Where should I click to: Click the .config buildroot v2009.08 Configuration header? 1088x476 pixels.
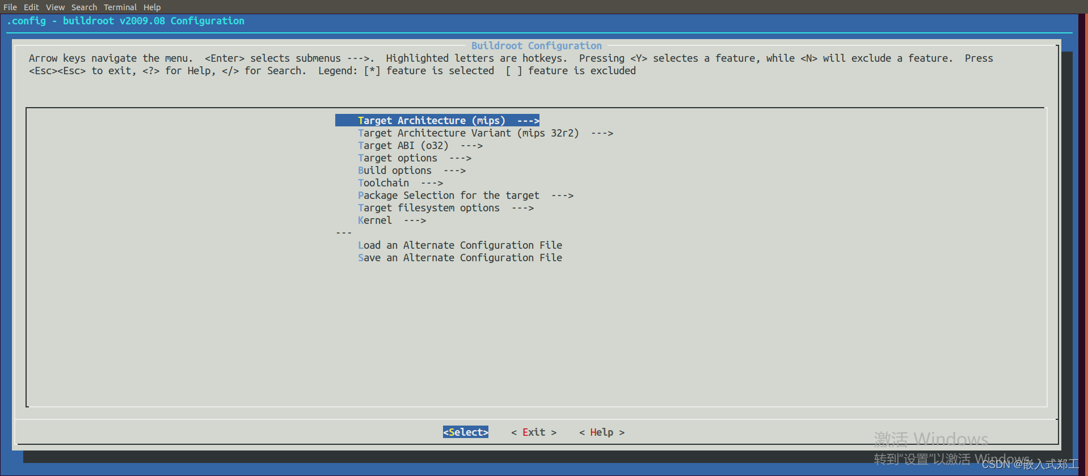125,20
